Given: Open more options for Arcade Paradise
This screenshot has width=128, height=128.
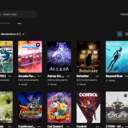Looking at the screenshot, I should (39, 76).
